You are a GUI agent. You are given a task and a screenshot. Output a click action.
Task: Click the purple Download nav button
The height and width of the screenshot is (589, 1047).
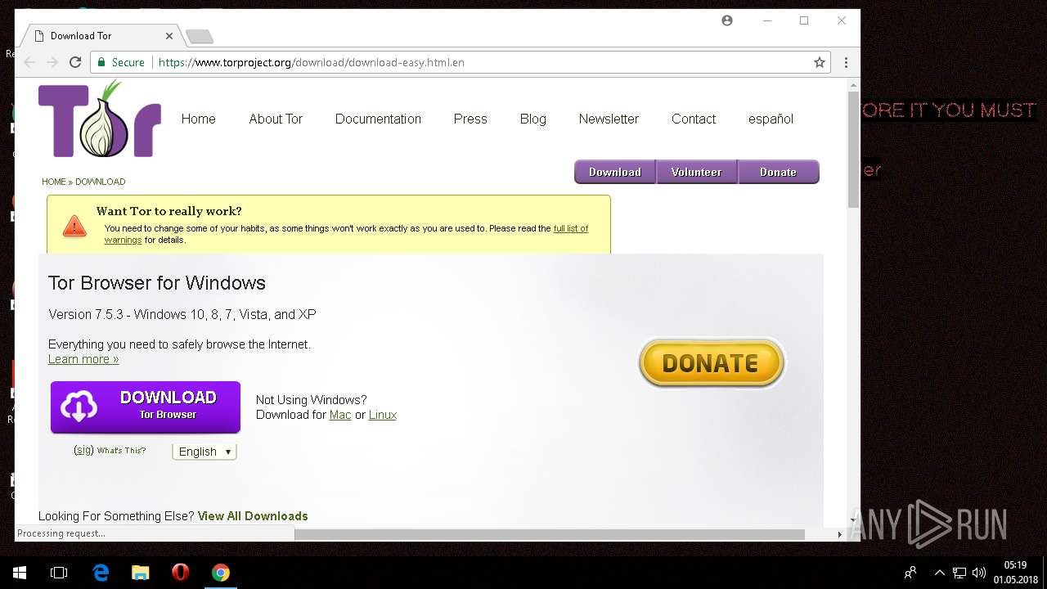tap(615, 172)
